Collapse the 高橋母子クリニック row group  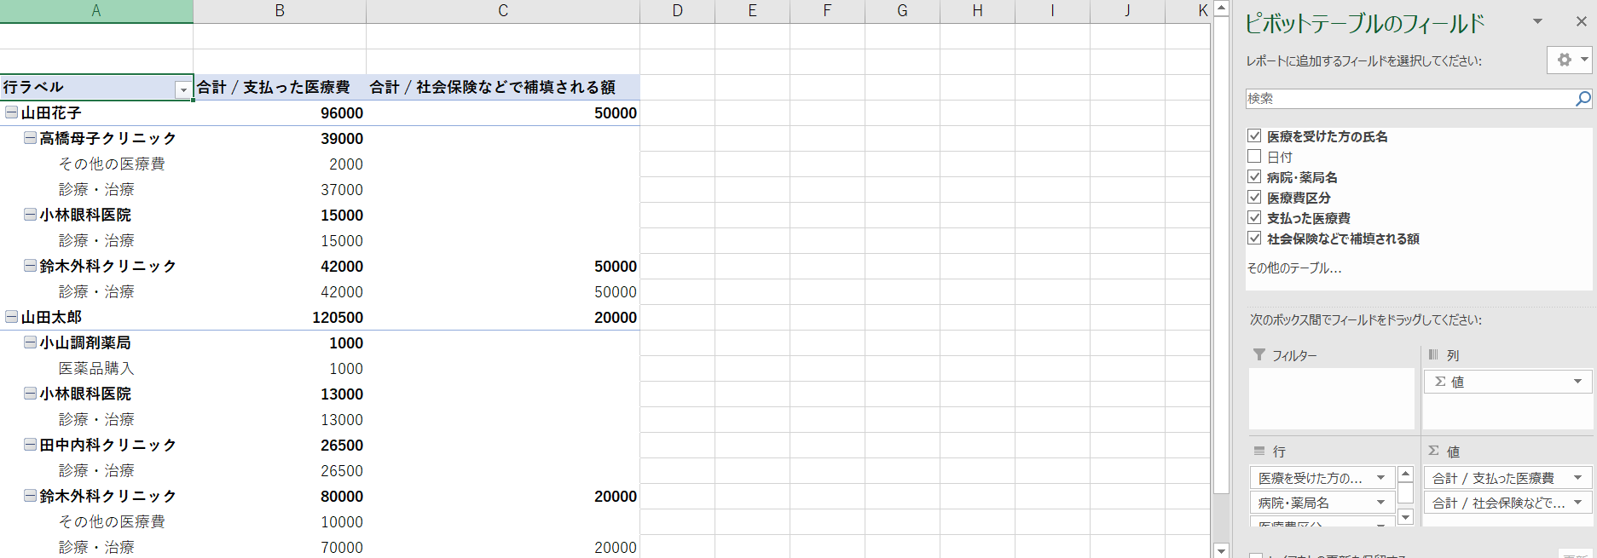[30, 138]
